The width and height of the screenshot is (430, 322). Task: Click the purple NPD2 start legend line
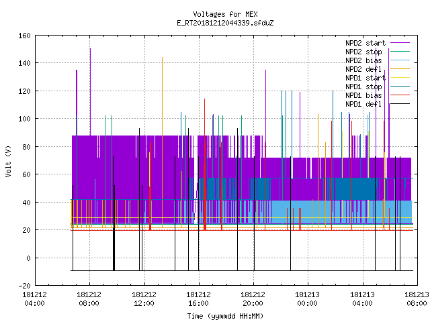400,43
